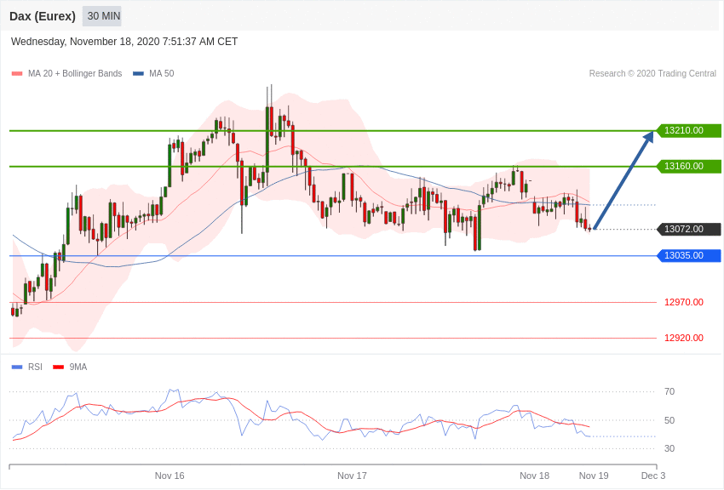The image size is (724, 490).
Task: Click the 13210.00 resistance price tag
Action: click(x=689, y=130)
